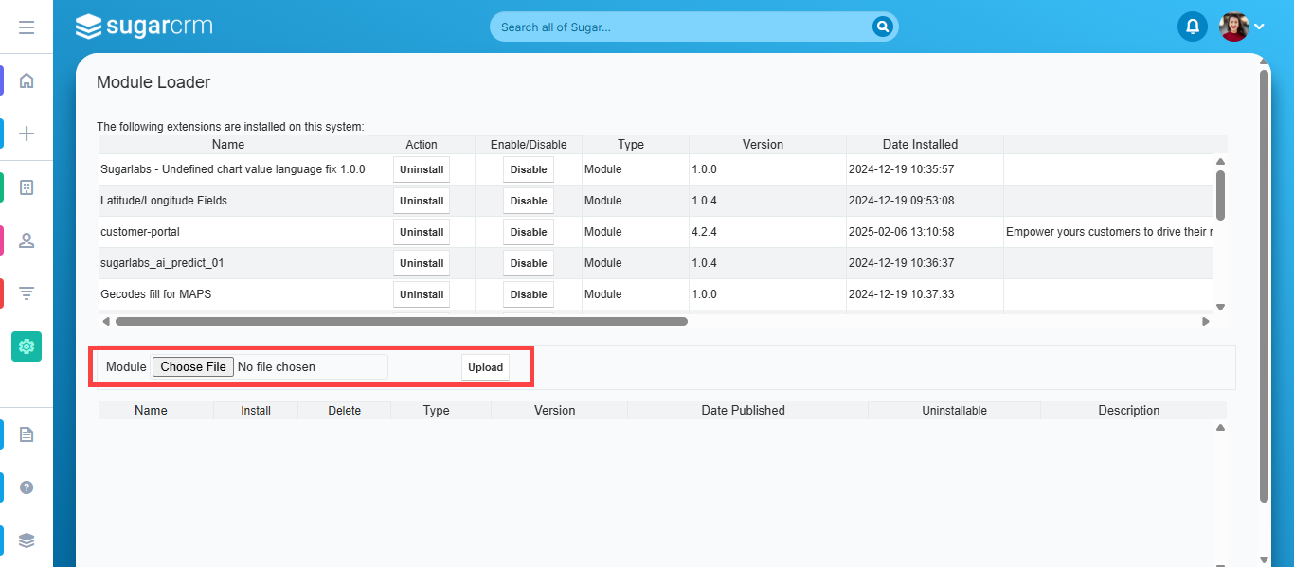Open the notifications bell

pos(1193,27)
